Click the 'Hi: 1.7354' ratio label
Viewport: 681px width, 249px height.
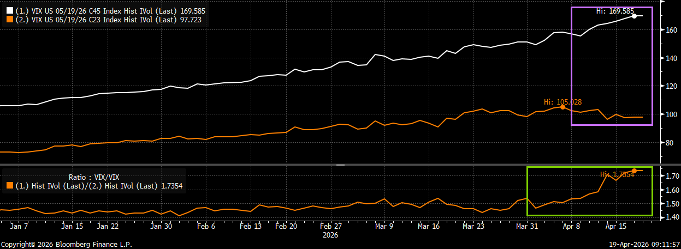coord(618,174)
